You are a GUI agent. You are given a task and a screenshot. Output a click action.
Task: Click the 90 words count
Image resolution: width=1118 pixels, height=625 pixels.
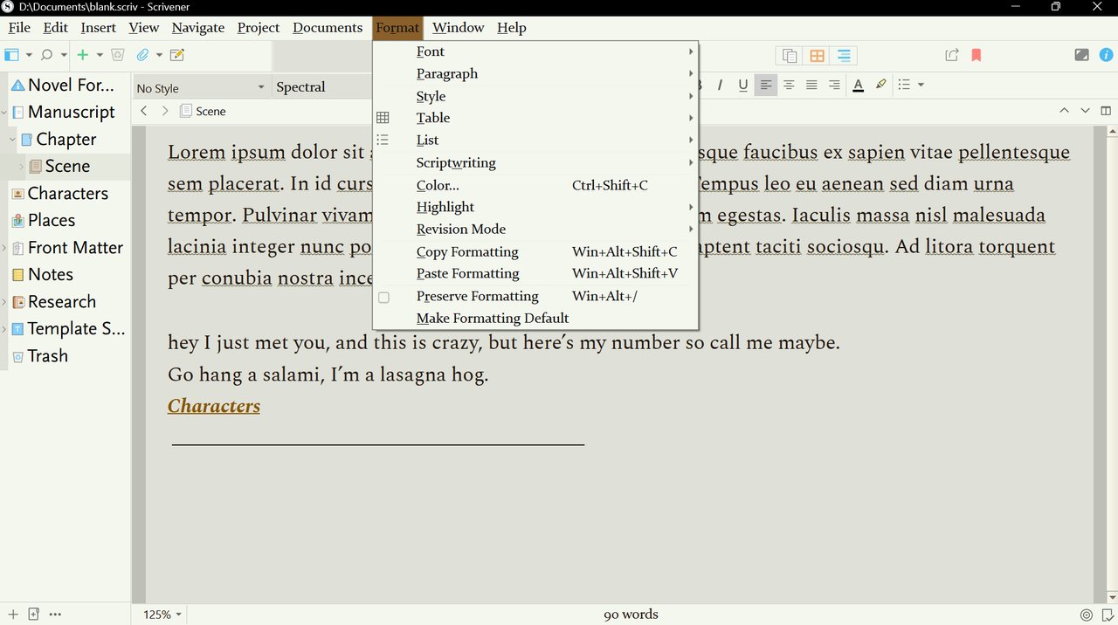point(631,615)
